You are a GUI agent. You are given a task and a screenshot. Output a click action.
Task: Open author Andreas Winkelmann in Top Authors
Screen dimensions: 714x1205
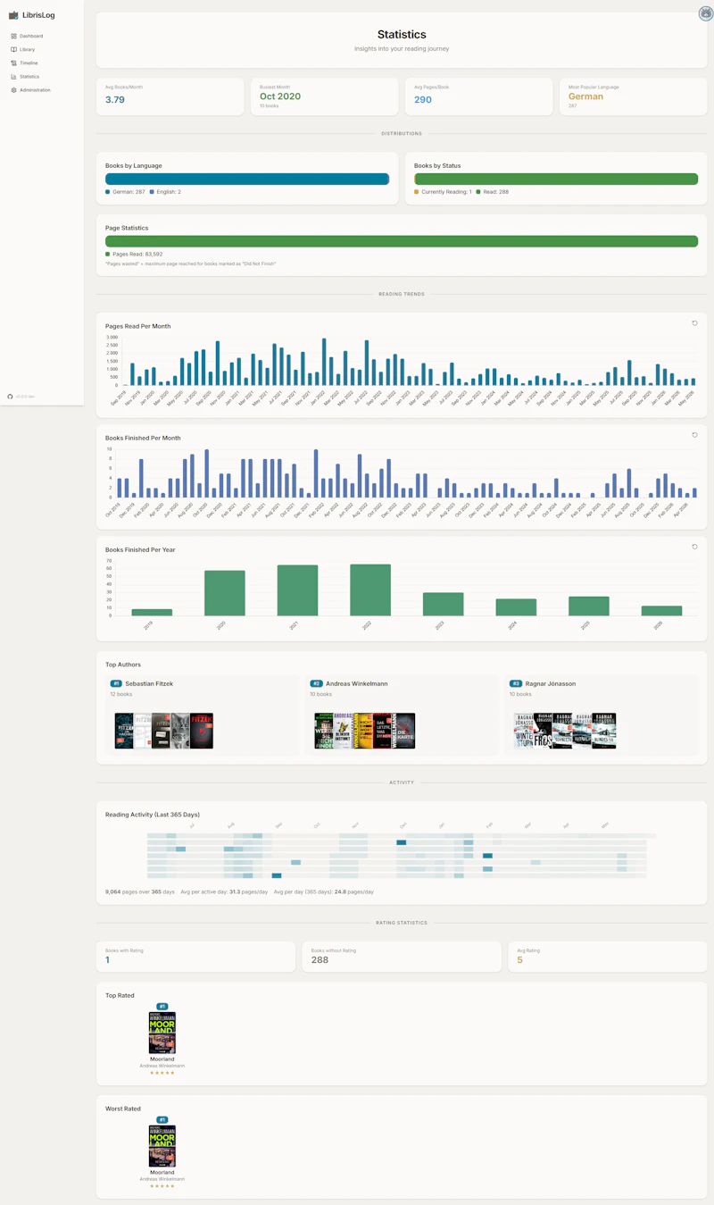tap(357, 683)
